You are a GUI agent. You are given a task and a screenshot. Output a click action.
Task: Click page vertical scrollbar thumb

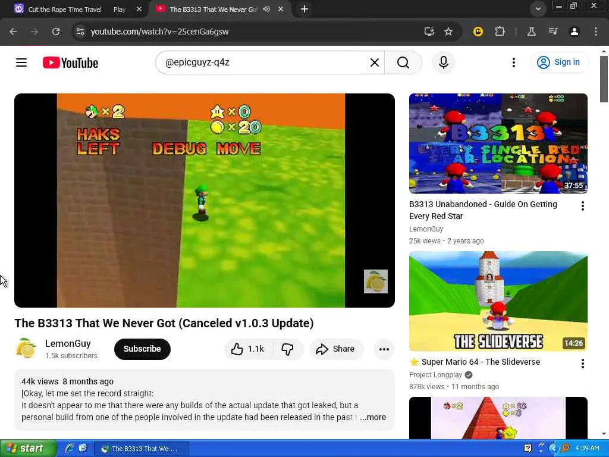pos(604,79)
